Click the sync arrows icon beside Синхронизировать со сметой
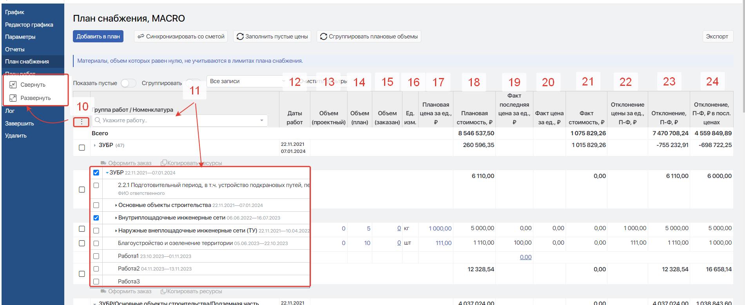 pos(140,36)
